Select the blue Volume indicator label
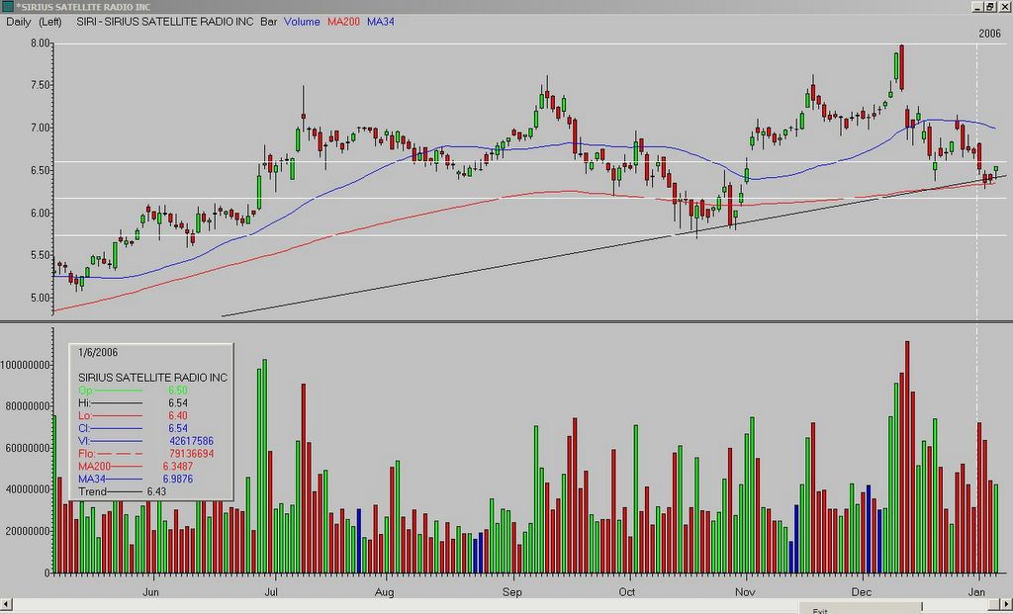Screen dimensions: 1013x614 [x=302, y=22]
